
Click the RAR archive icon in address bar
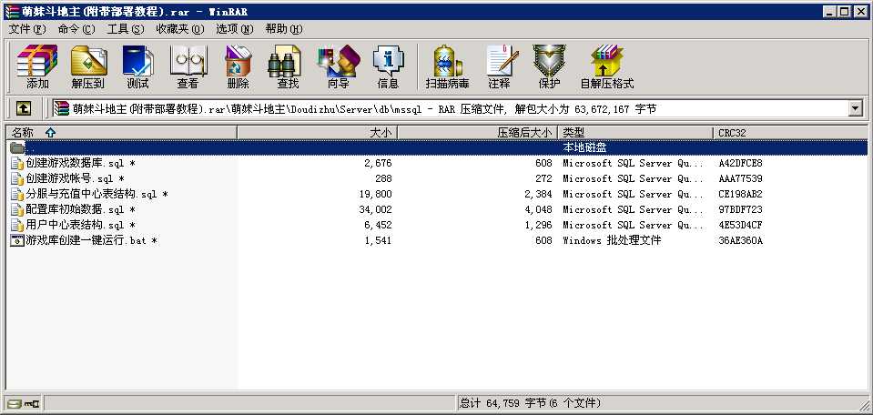[x=62, y=108]
